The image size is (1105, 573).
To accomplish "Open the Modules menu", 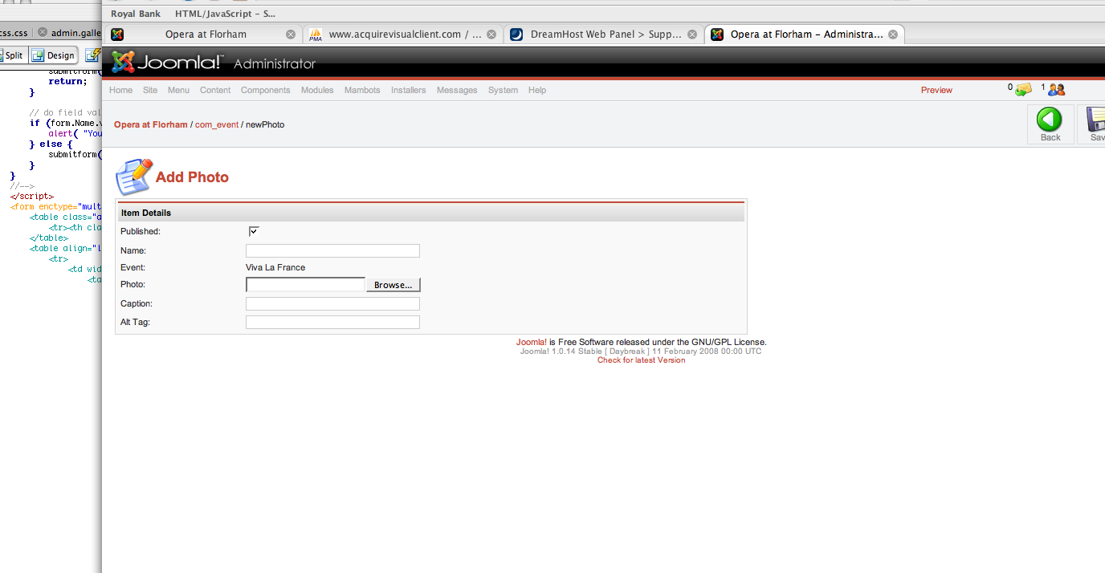I will (317, 90).
